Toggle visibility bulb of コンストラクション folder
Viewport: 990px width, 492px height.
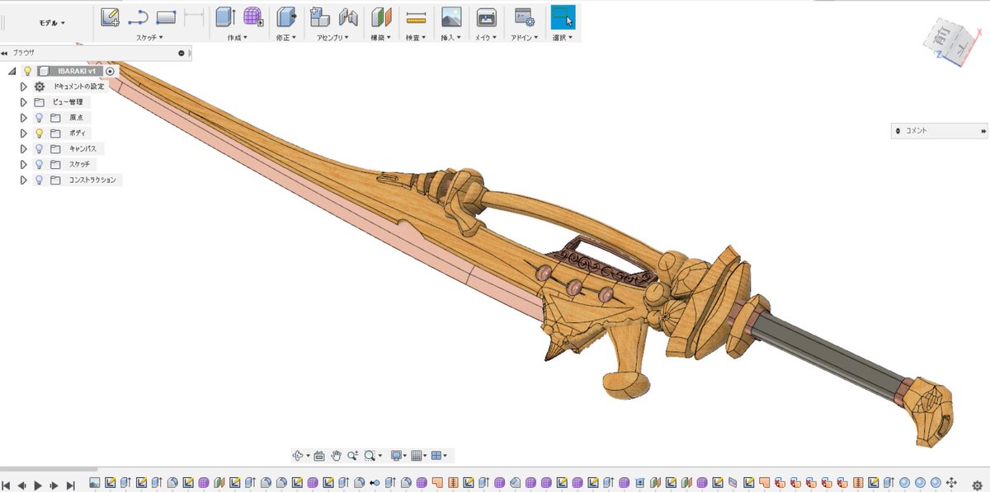pyautogui.click(x=39, y=180)
